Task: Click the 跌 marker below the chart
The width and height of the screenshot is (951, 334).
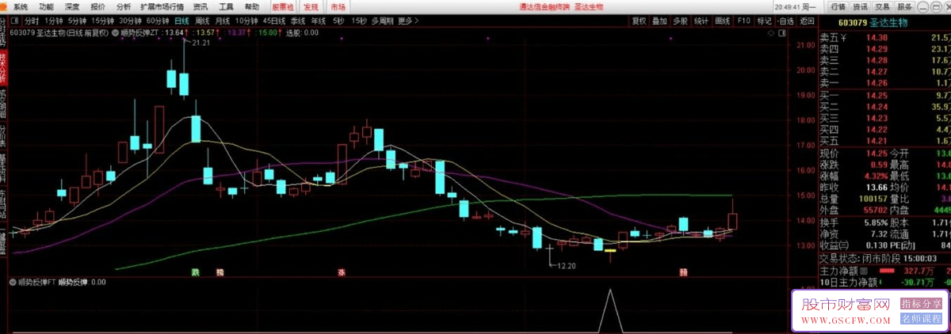Action: pos(195,271)
